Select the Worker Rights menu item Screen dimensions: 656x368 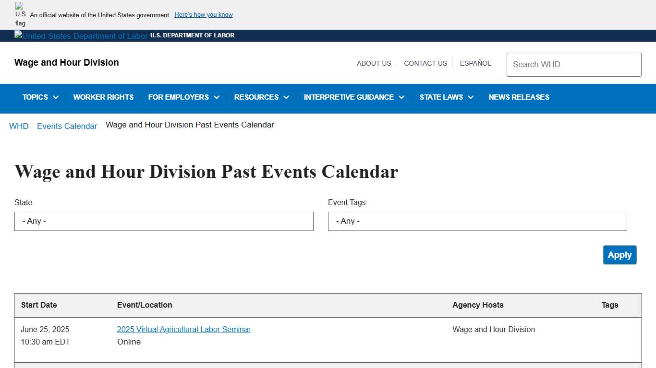click(103, 97)
